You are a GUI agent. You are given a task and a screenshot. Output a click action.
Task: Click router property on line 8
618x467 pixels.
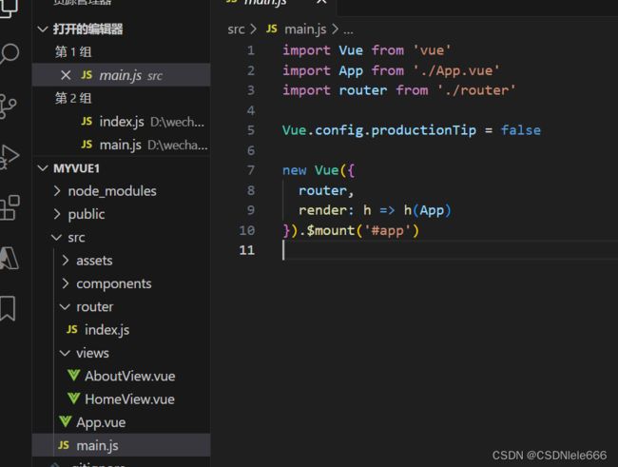point(323,190)
